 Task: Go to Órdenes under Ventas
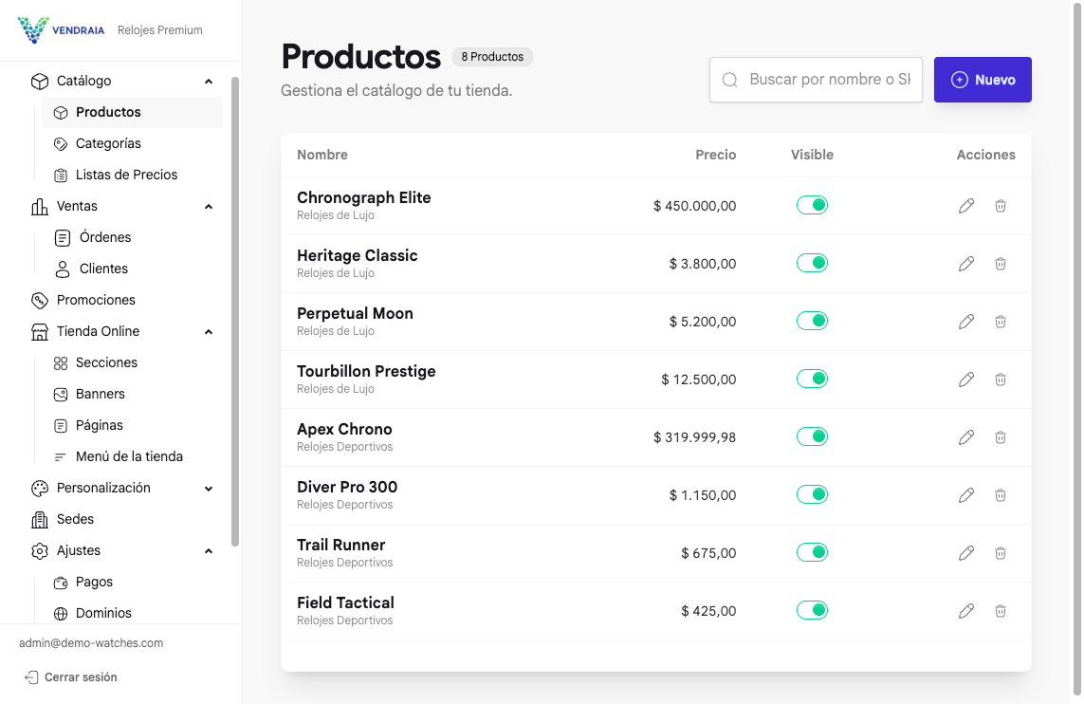click(x=105, y=237)
